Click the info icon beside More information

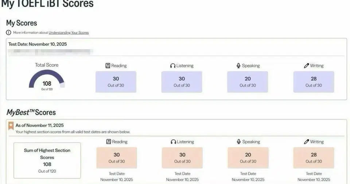click(9, 32)
